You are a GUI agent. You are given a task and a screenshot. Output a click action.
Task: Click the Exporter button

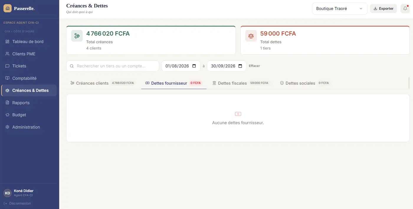(383, 9)
